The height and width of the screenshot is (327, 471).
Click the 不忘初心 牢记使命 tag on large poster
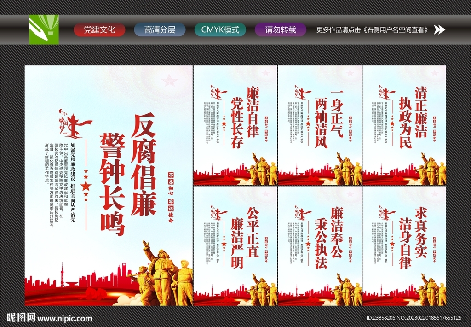tap(171, 197)
